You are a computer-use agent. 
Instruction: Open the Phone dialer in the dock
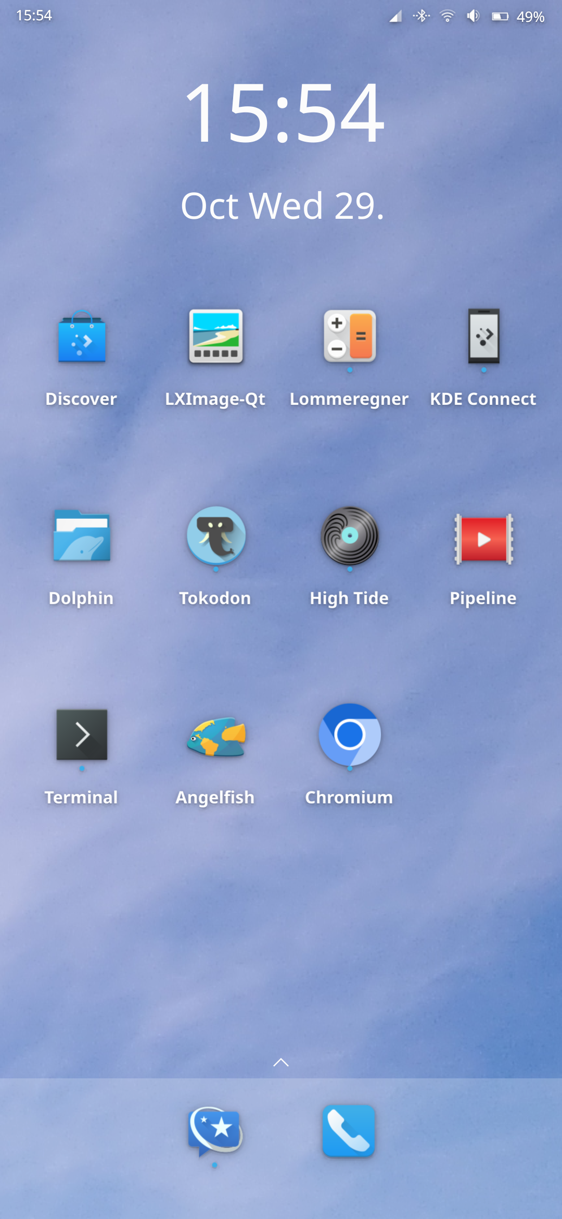tap(348, 1131)
